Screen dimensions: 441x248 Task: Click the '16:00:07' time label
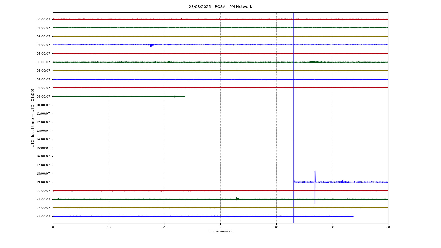pos(43,156)
